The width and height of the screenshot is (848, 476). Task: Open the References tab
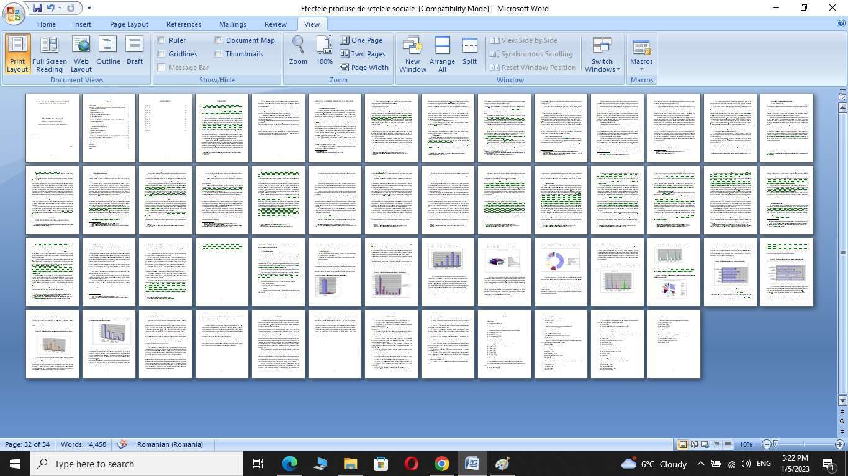click(x=183, y=24)
